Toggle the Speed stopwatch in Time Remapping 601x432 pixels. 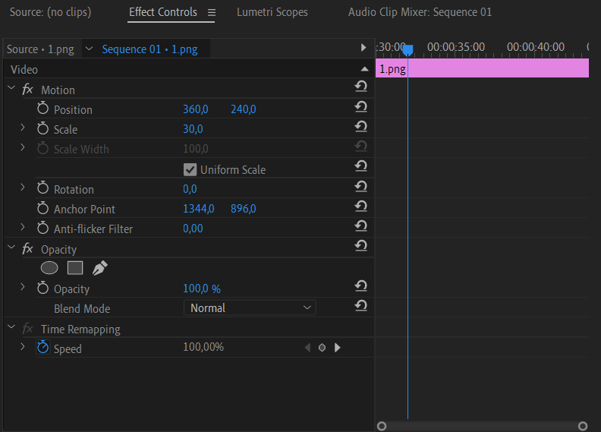(x=43, y=348)
